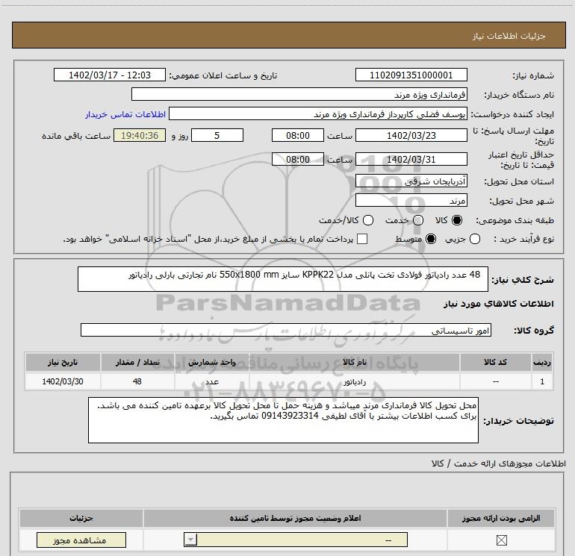Click the remaining time field 19:40:36
This screenshot has height=556, width=575.
140,135
